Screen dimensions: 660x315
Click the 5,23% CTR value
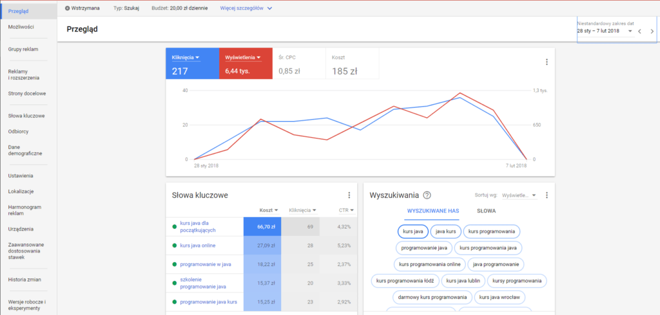344,245
